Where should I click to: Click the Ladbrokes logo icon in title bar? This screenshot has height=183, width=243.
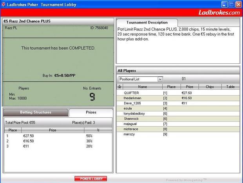point(3,4)
